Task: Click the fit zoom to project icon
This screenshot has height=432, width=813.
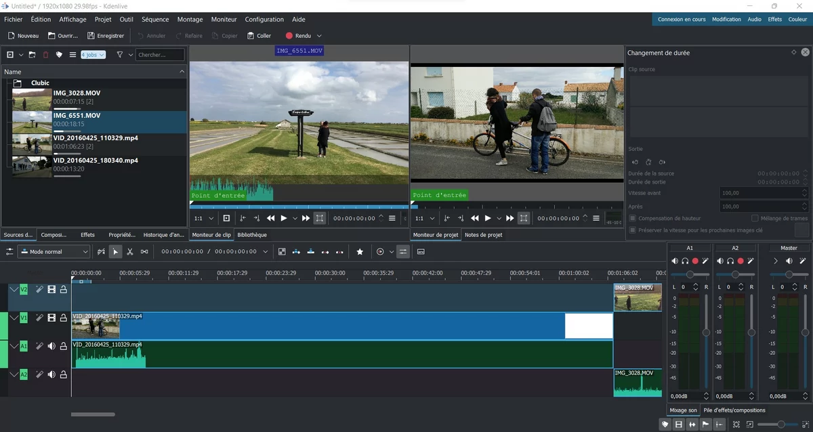Action: click(x=736, y=425)
